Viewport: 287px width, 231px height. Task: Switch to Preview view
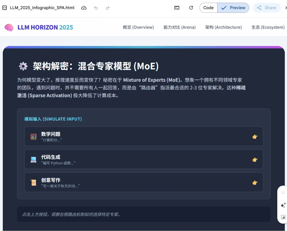[233, 8]
